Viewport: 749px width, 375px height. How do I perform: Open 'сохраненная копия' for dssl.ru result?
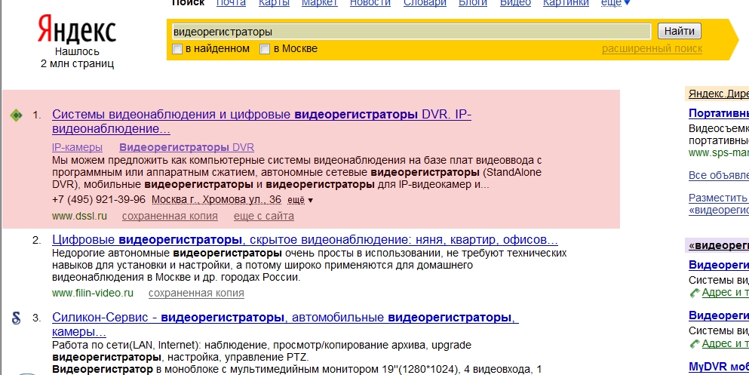pos(170,216)
